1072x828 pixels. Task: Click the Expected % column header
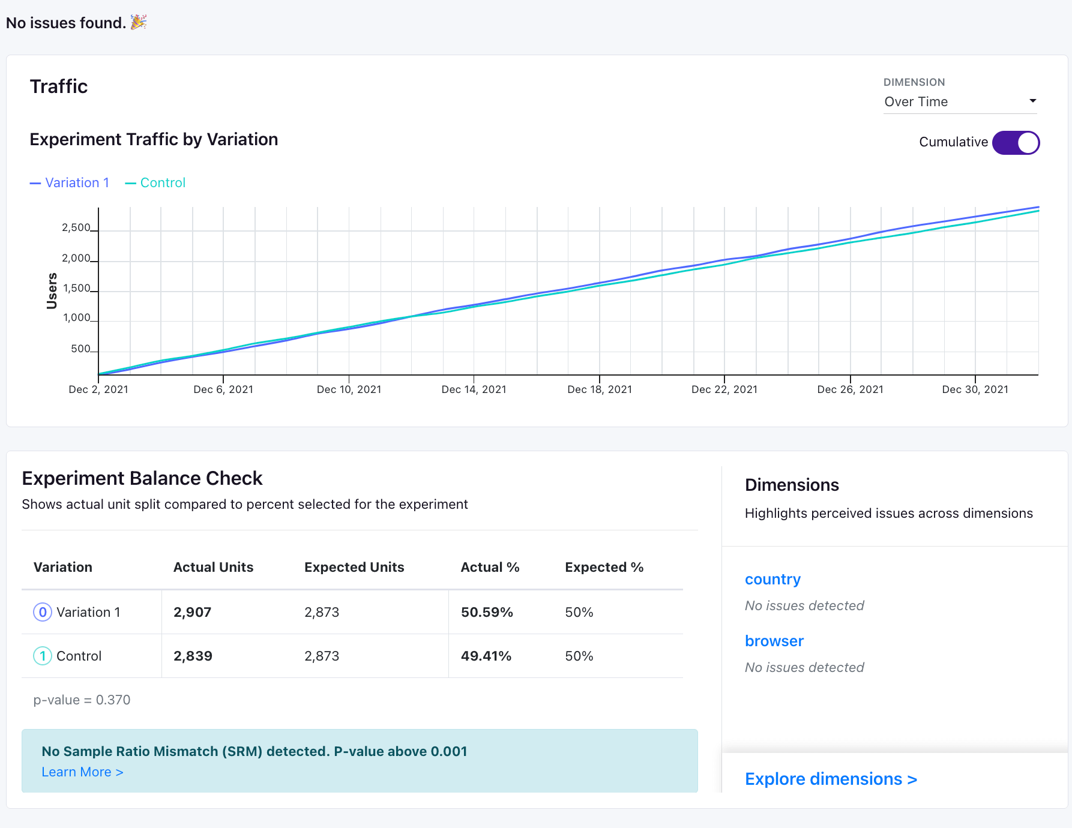coord(604,567)
